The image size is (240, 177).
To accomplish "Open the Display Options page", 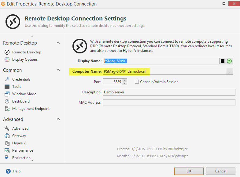I will click(25, 60).
